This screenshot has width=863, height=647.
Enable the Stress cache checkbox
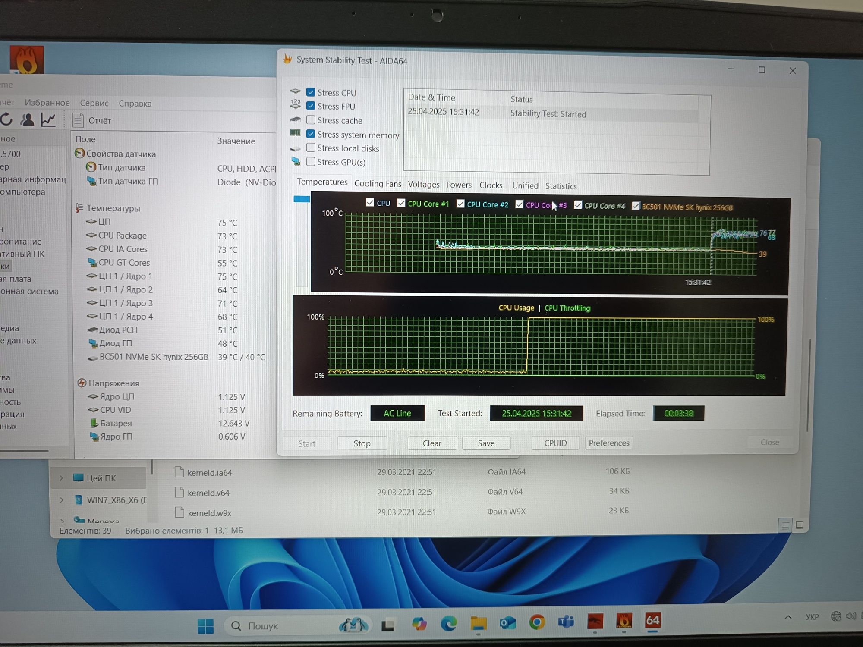click(311, 119)
